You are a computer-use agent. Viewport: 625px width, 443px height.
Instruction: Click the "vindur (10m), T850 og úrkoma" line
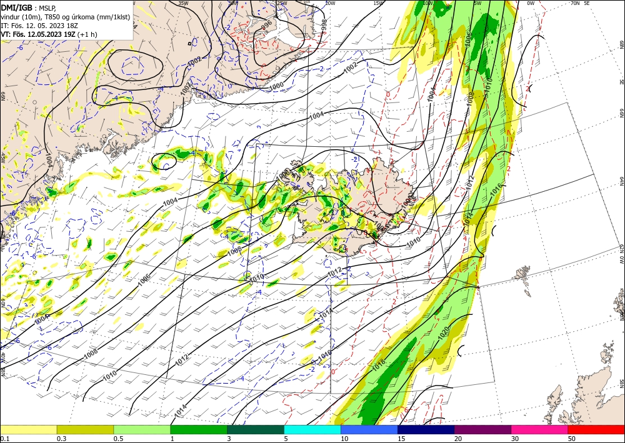(66, 16)
